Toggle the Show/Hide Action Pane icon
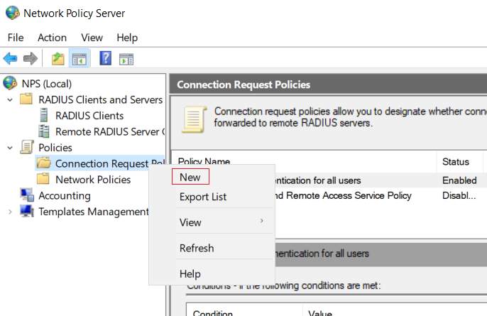487x316 pixels. pos(126,59)
